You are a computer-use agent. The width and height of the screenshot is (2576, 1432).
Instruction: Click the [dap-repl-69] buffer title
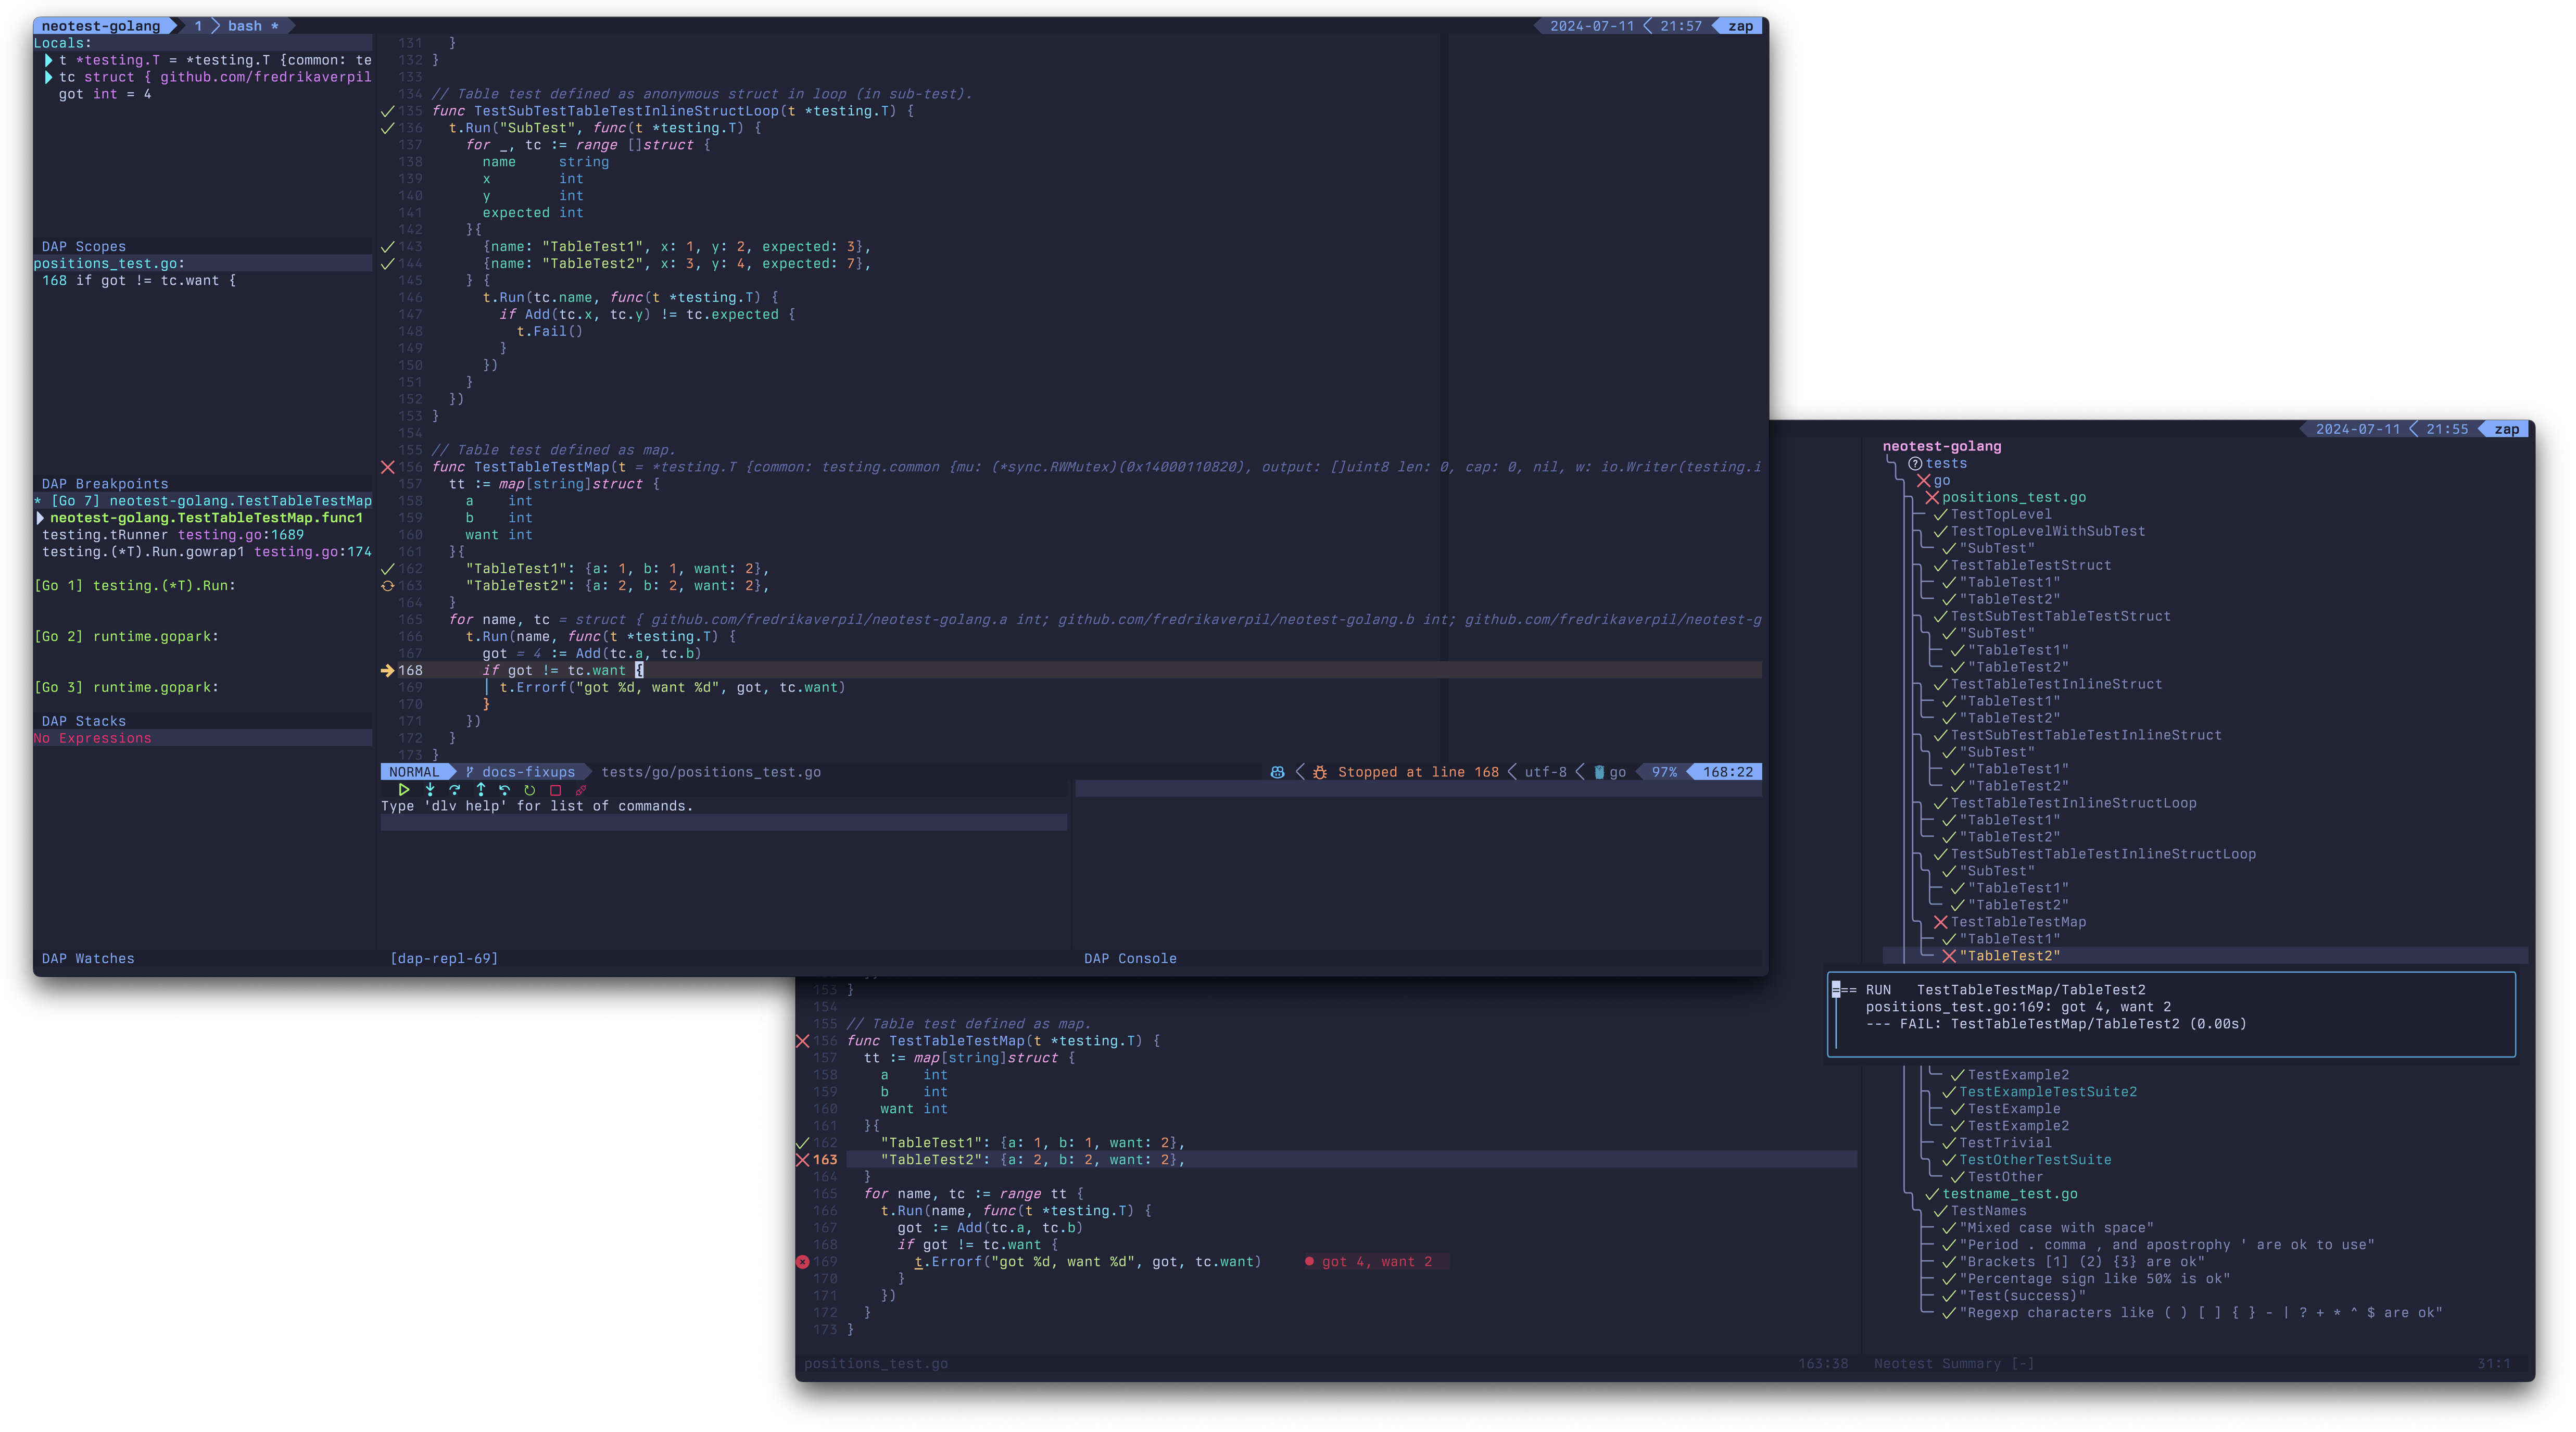click(444, 959)
